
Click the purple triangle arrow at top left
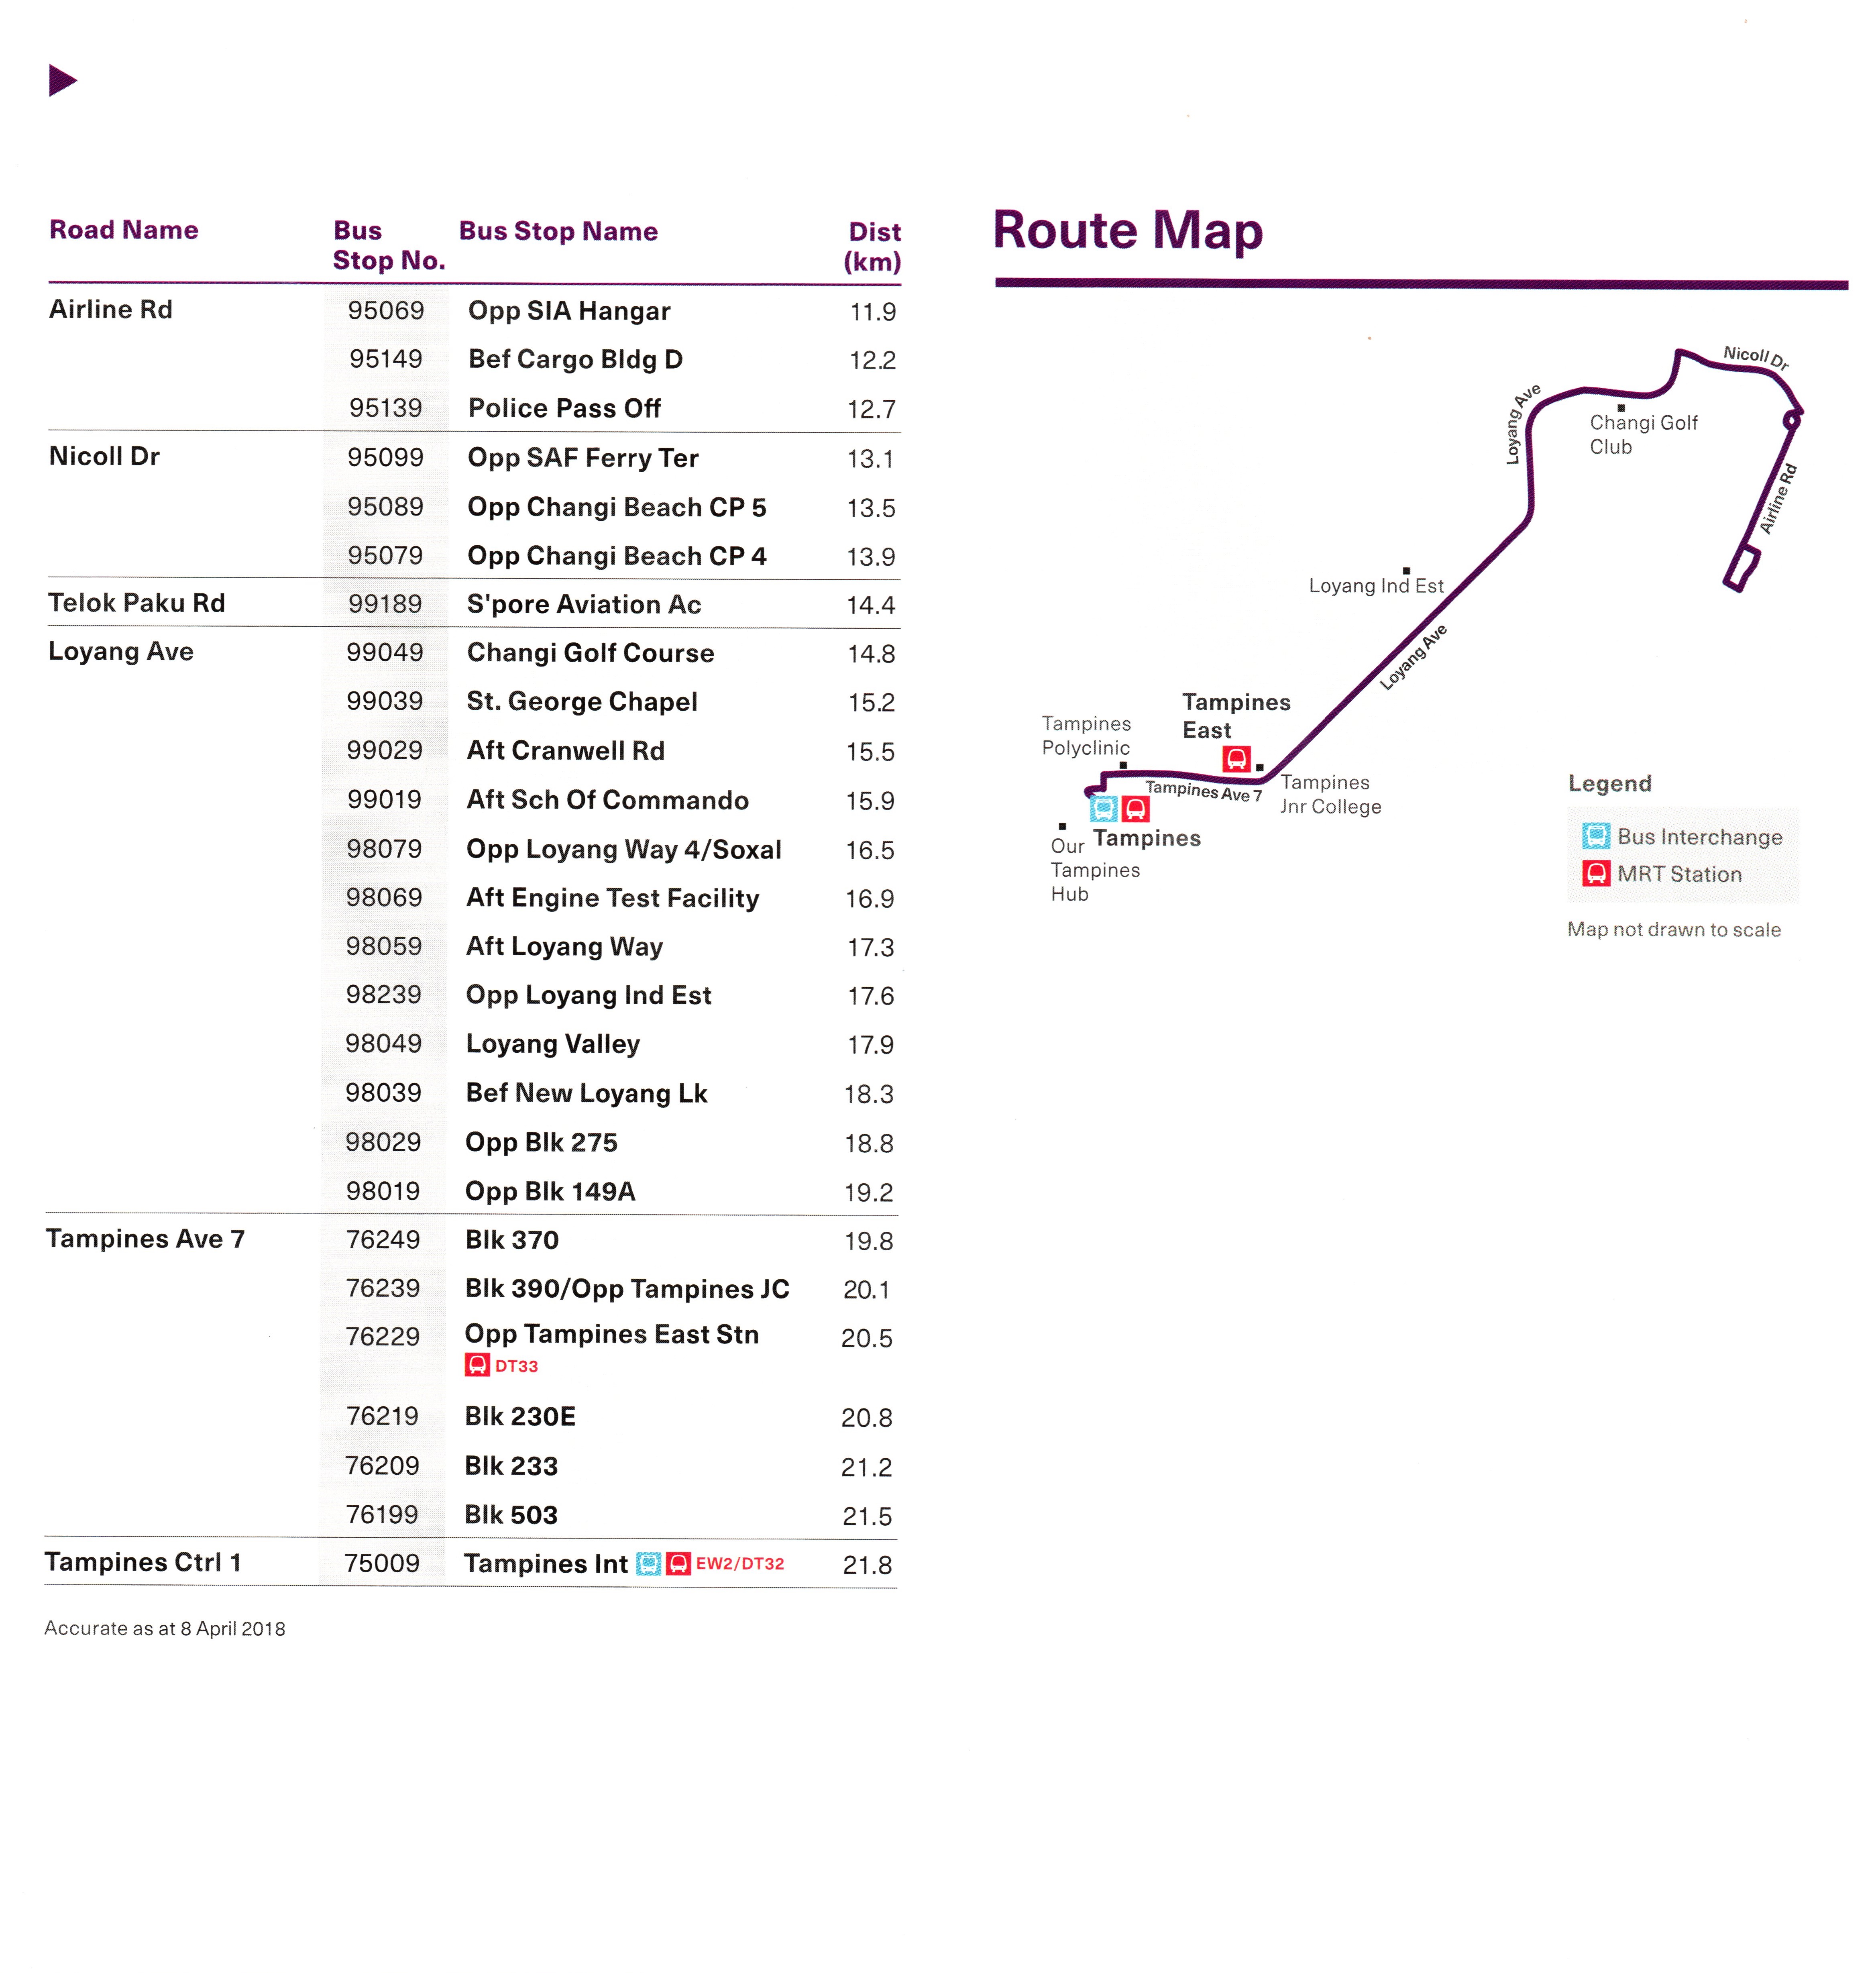(x=61, y=80)
